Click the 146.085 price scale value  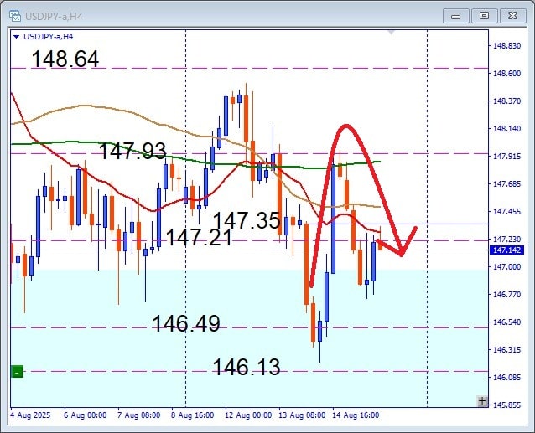coord(507,377)
